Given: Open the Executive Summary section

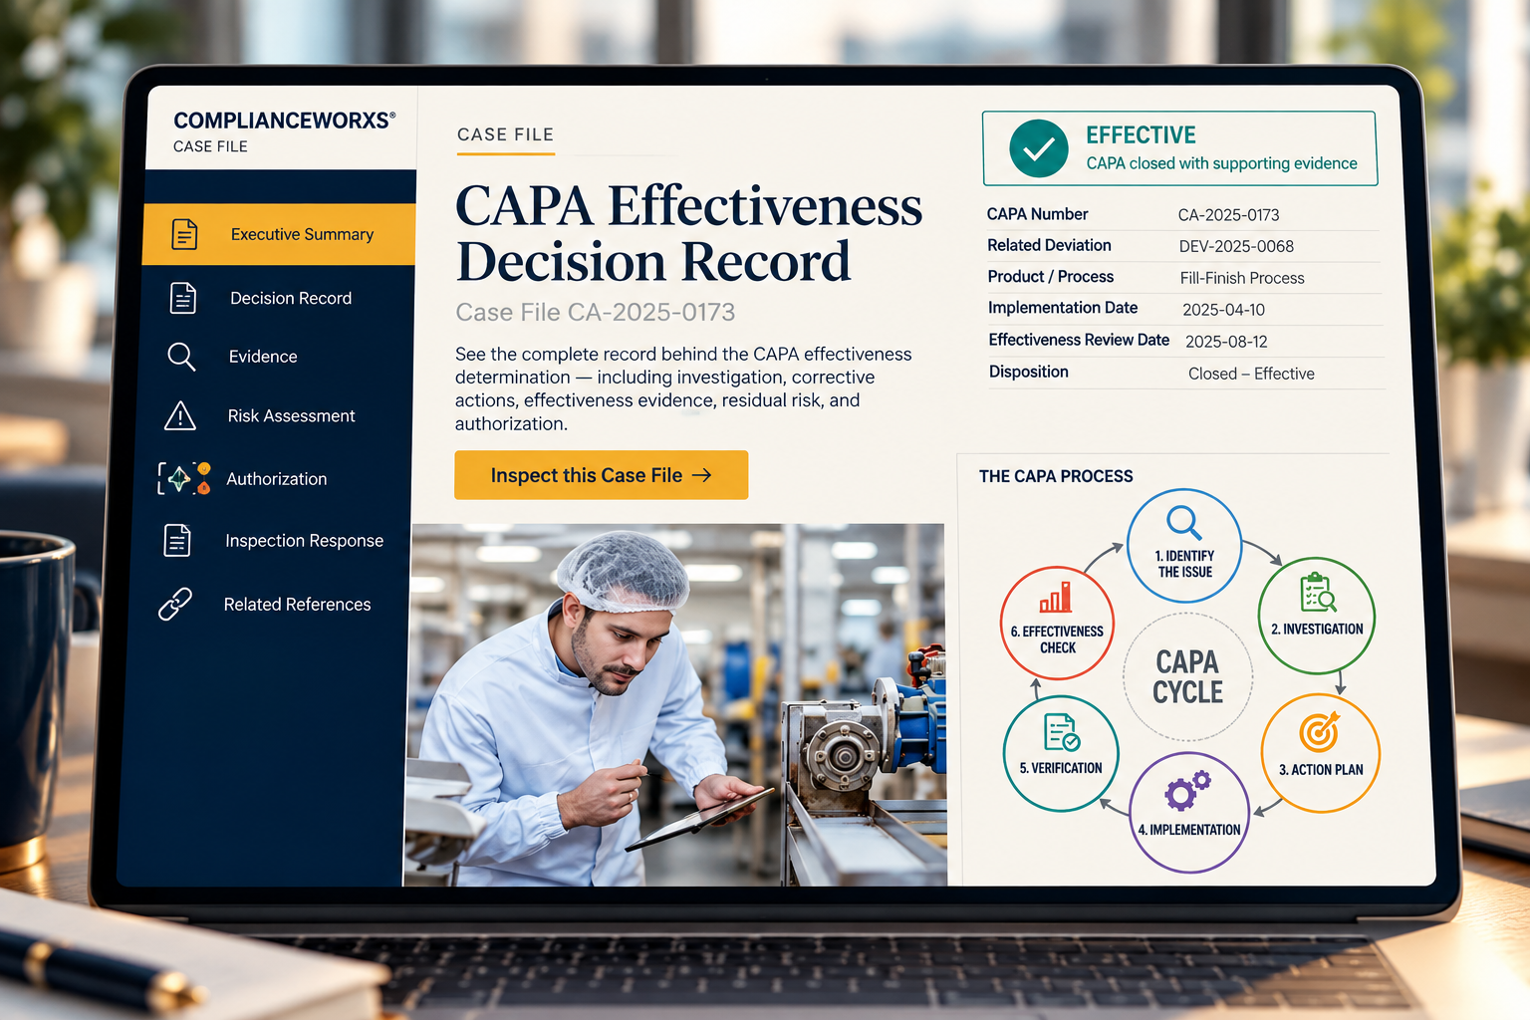Looking at the screenshot, I should [x=279, y=234].
